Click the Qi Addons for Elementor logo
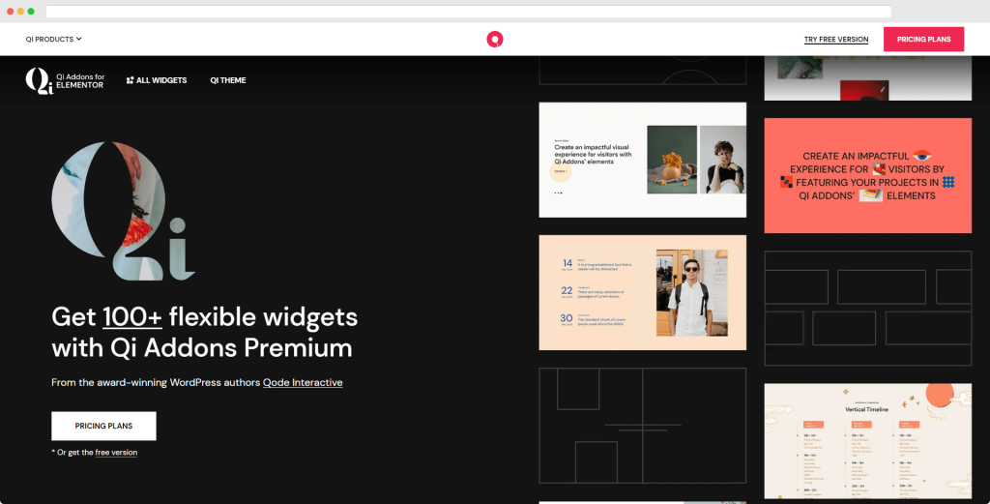 65,81
